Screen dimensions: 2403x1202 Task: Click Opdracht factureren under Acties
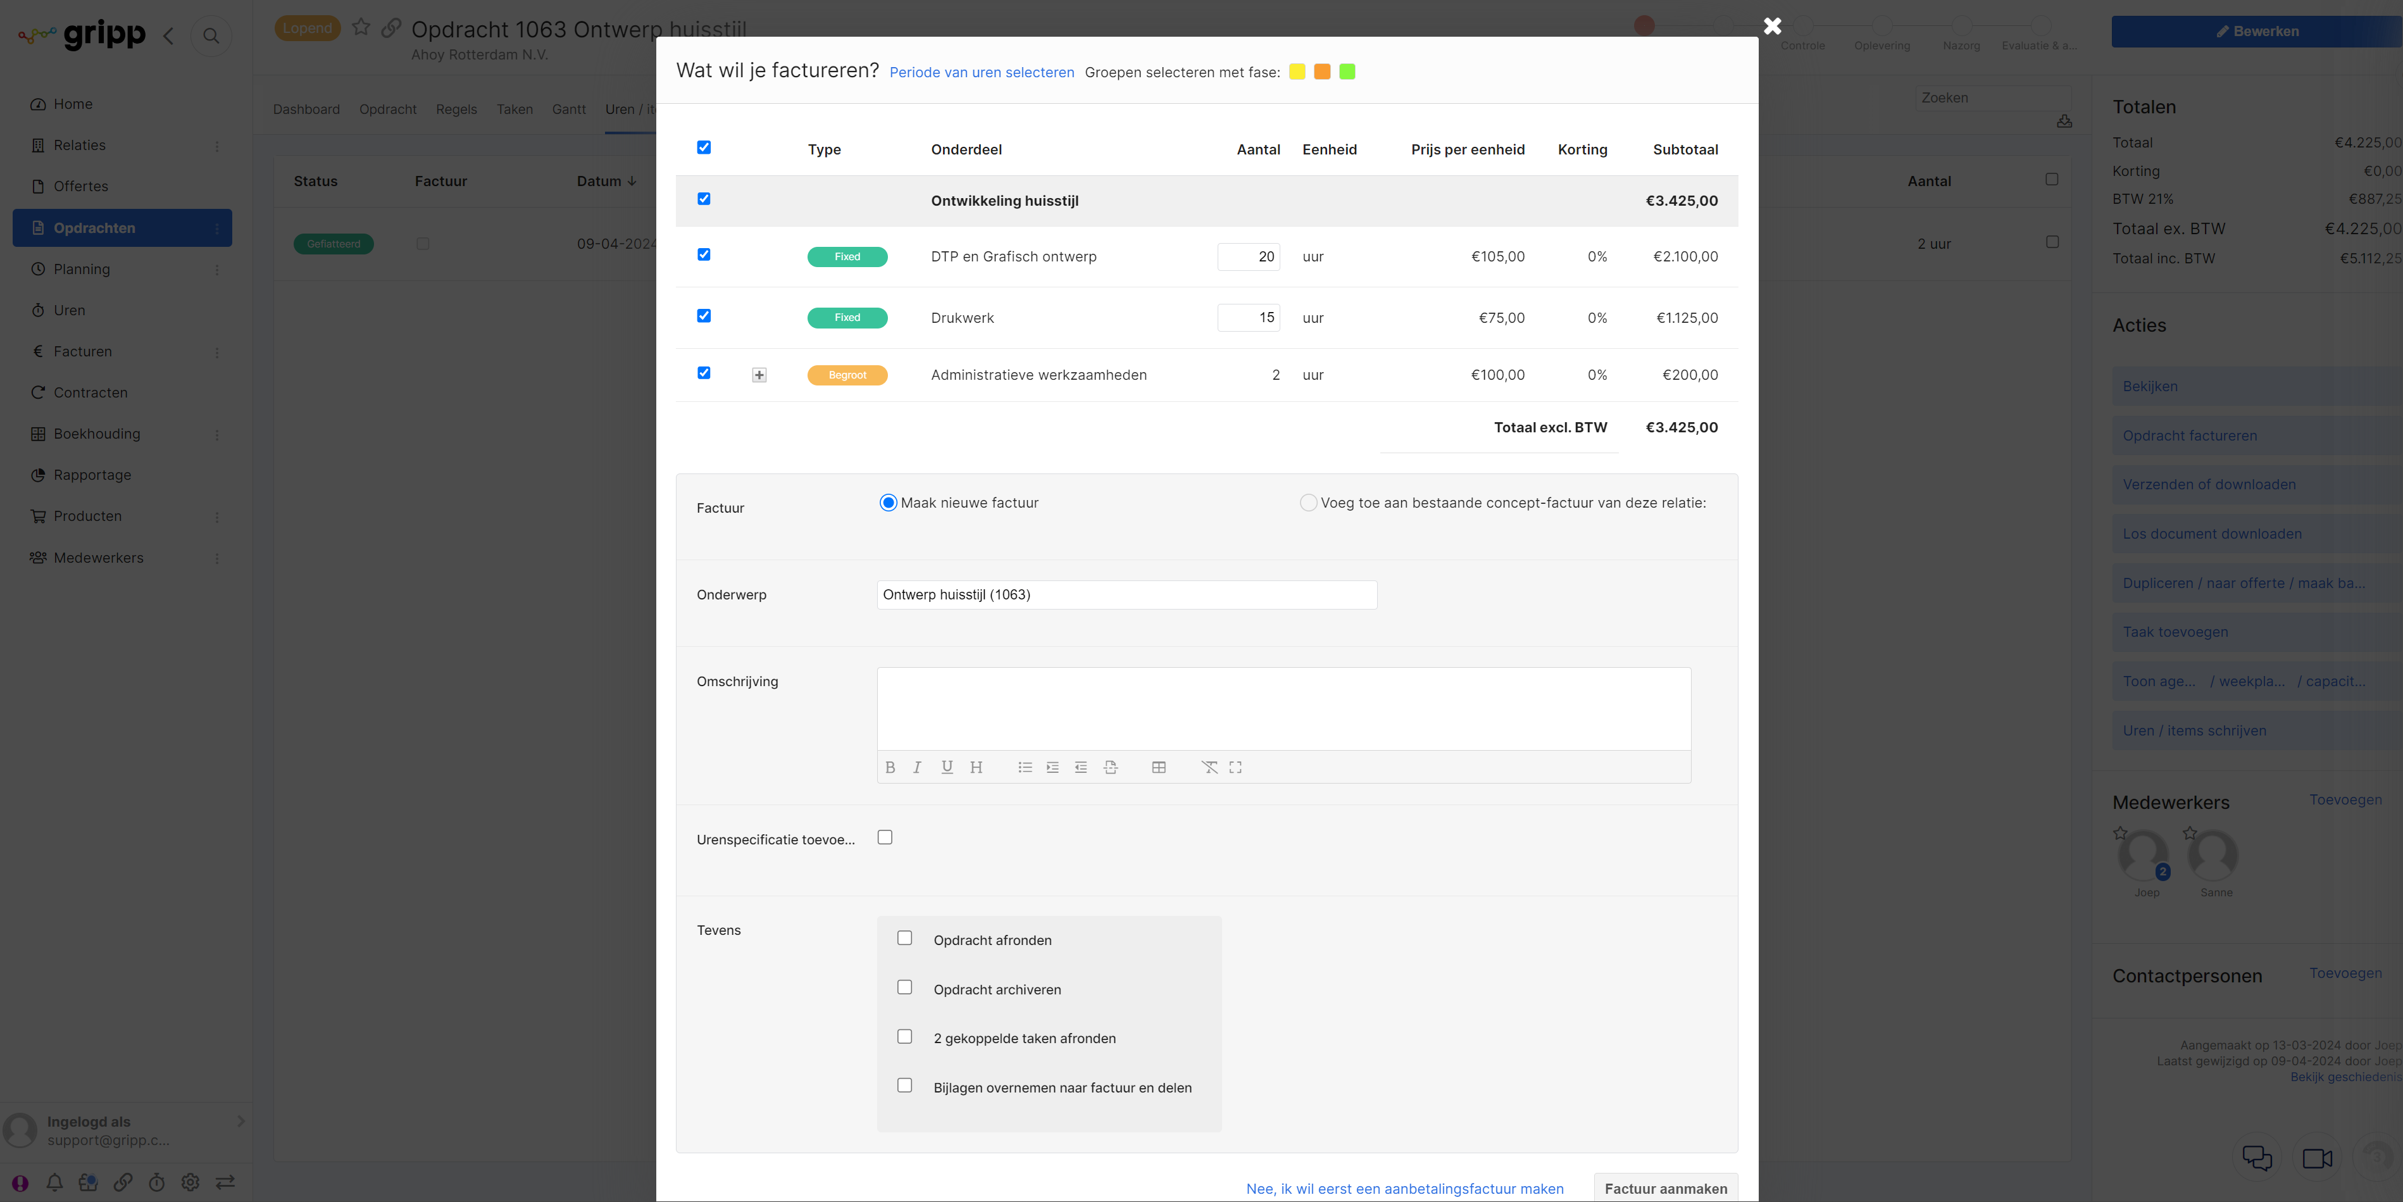(2257, 435)
